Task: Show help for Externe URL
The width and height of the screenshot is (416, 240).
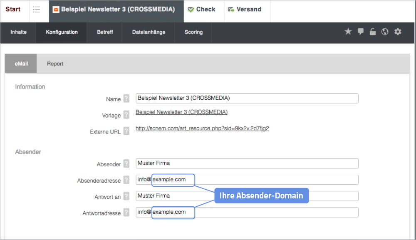Action: 126,131
